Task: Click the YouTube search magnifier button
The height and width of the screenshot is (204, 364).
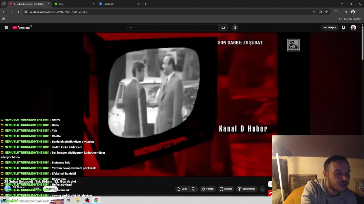Action: click(x=223, y=27)
